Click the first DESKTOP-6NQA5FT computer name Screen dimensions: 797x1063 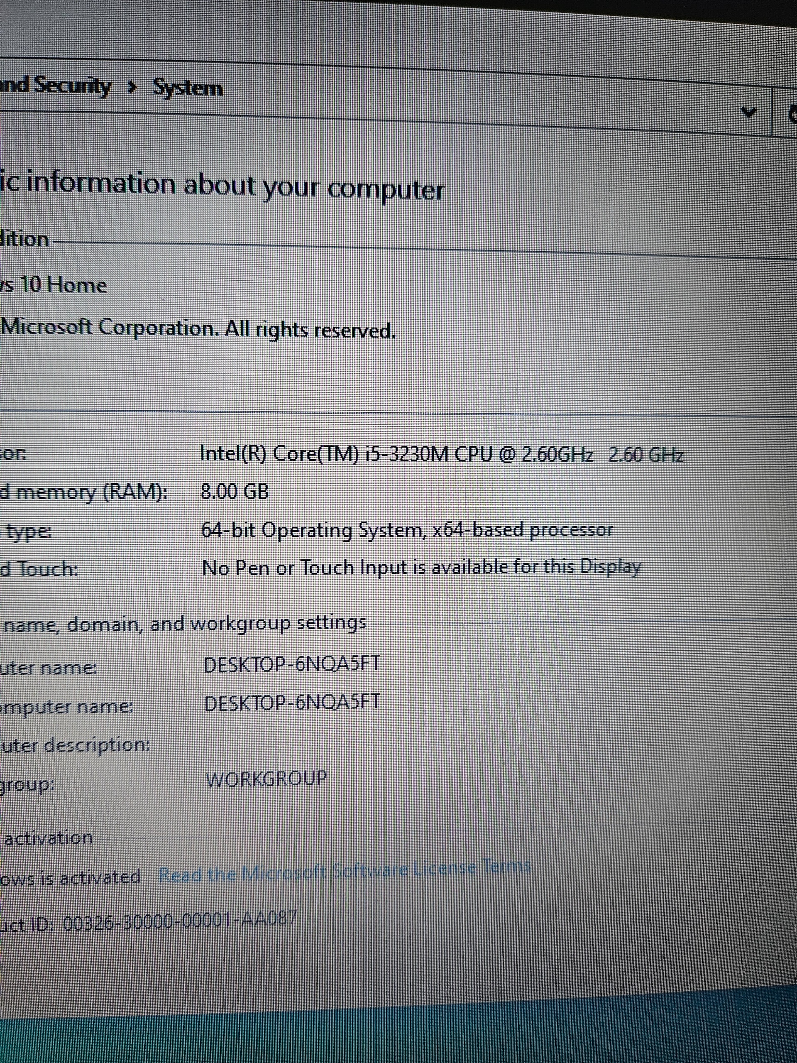(x=291, y=665)
